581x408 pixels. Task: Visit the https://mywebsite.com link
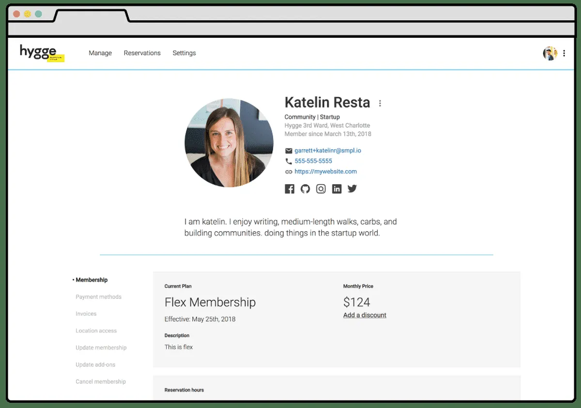click(x=325, y=172)
